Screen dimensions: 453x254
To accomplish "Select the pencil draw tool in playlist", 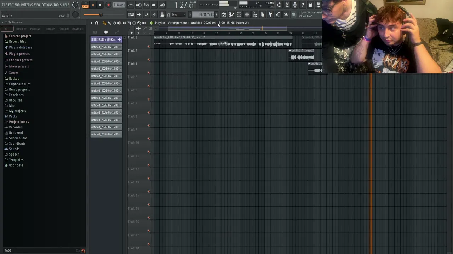I will [104, 23].
